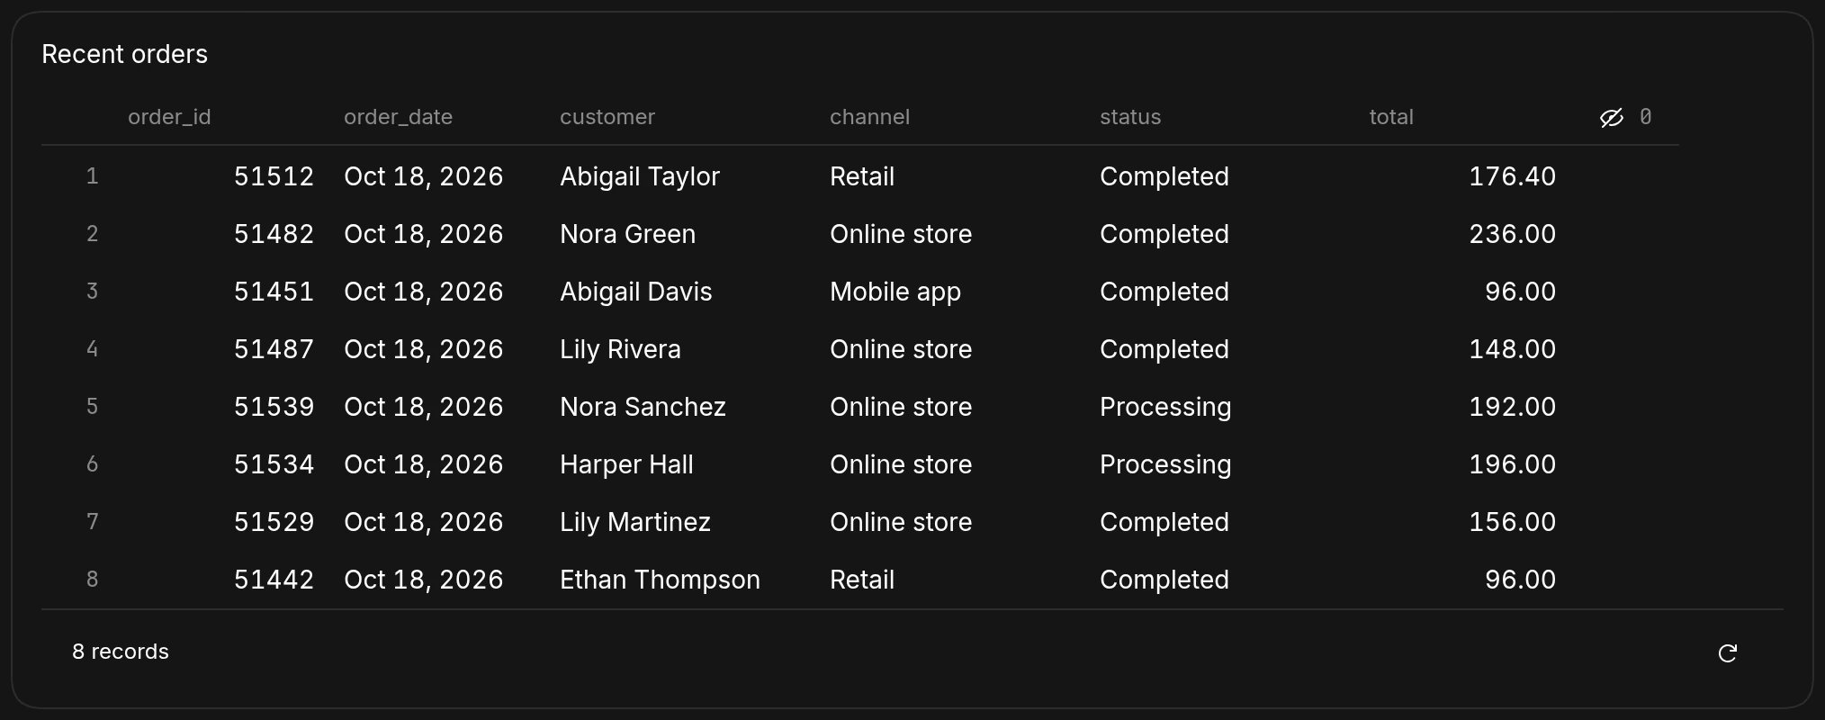Click the total column header
This screenshot has height=720, width=1825.
pos(1391,118)
